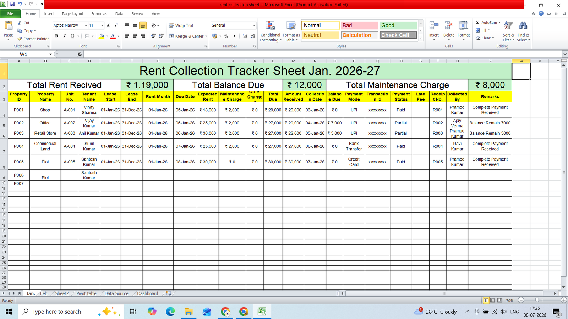Click the font color red swatch button
568x319 pixels.
pyautogui.click(x=113, y=36)
